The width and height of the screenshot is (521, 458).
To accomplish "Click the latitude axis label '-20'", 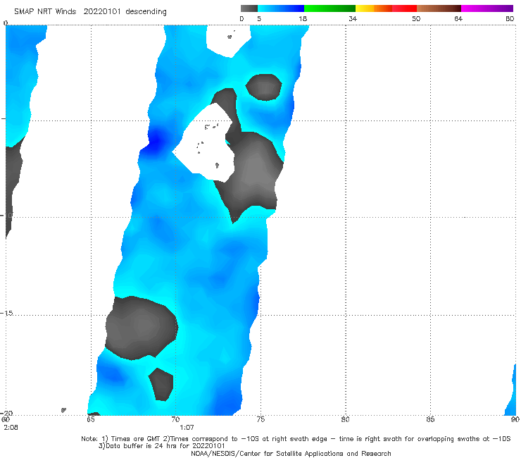I will click(x=7, y=413).
